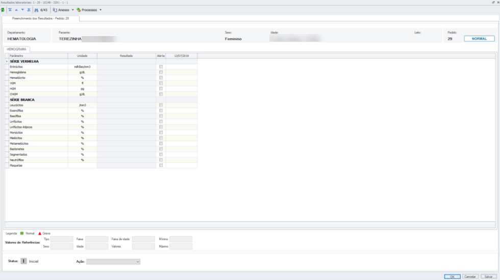Toggle alert checkbox for Basófilos

coord(161,116)
